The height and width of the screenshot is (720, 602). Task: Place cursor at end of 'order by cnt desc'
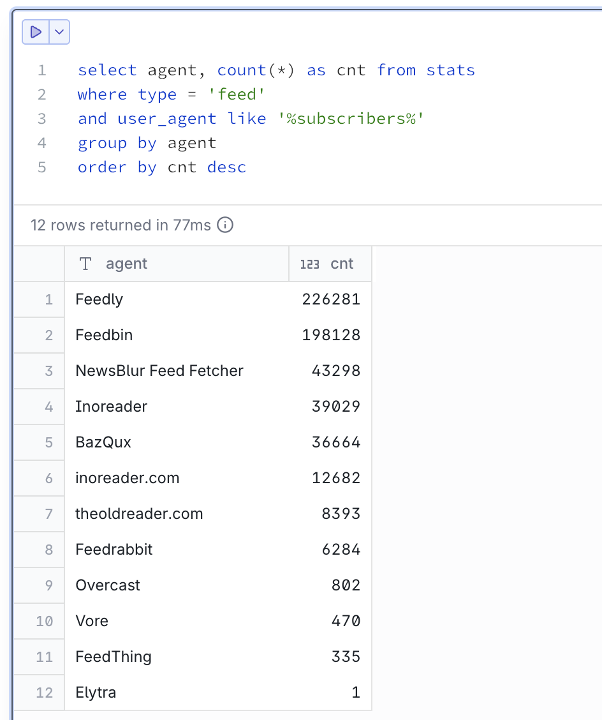pyautogui.click(x=247, y=167)
